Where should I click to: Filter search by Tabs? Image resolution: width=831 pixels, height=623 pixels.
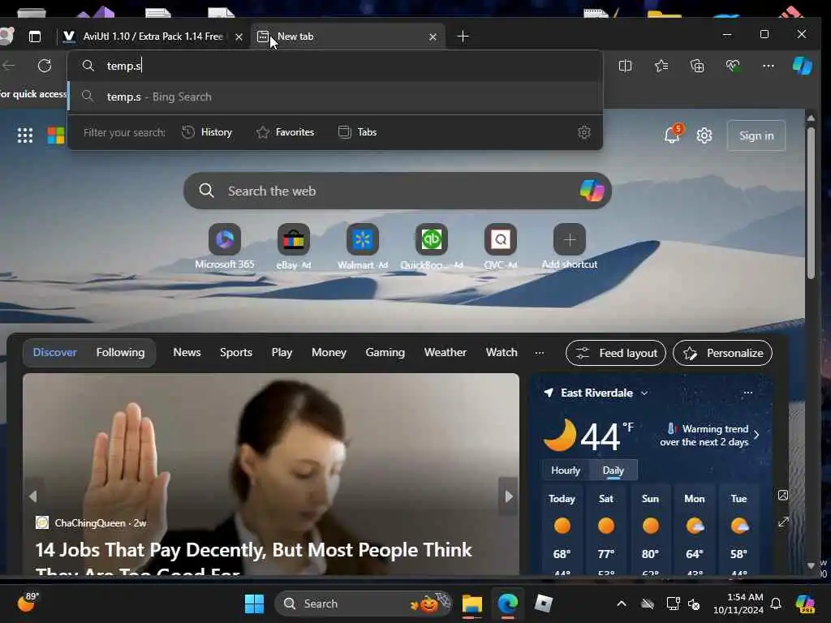coord(358,132)
